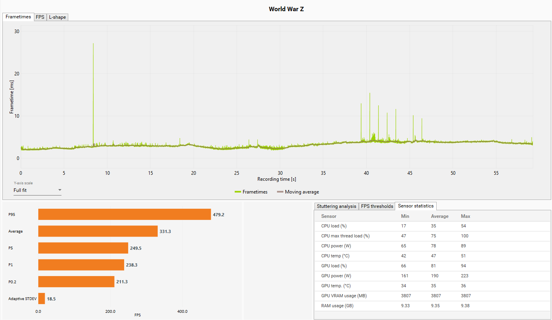Image resolution: width=552 pixels, height=320 pixels.
Task: Click the CPU power min value 65
Action: [x=404, y=246]
